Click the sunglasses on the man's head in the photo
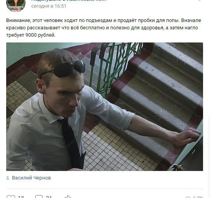The image size is (210, 198). click(63, 69)
